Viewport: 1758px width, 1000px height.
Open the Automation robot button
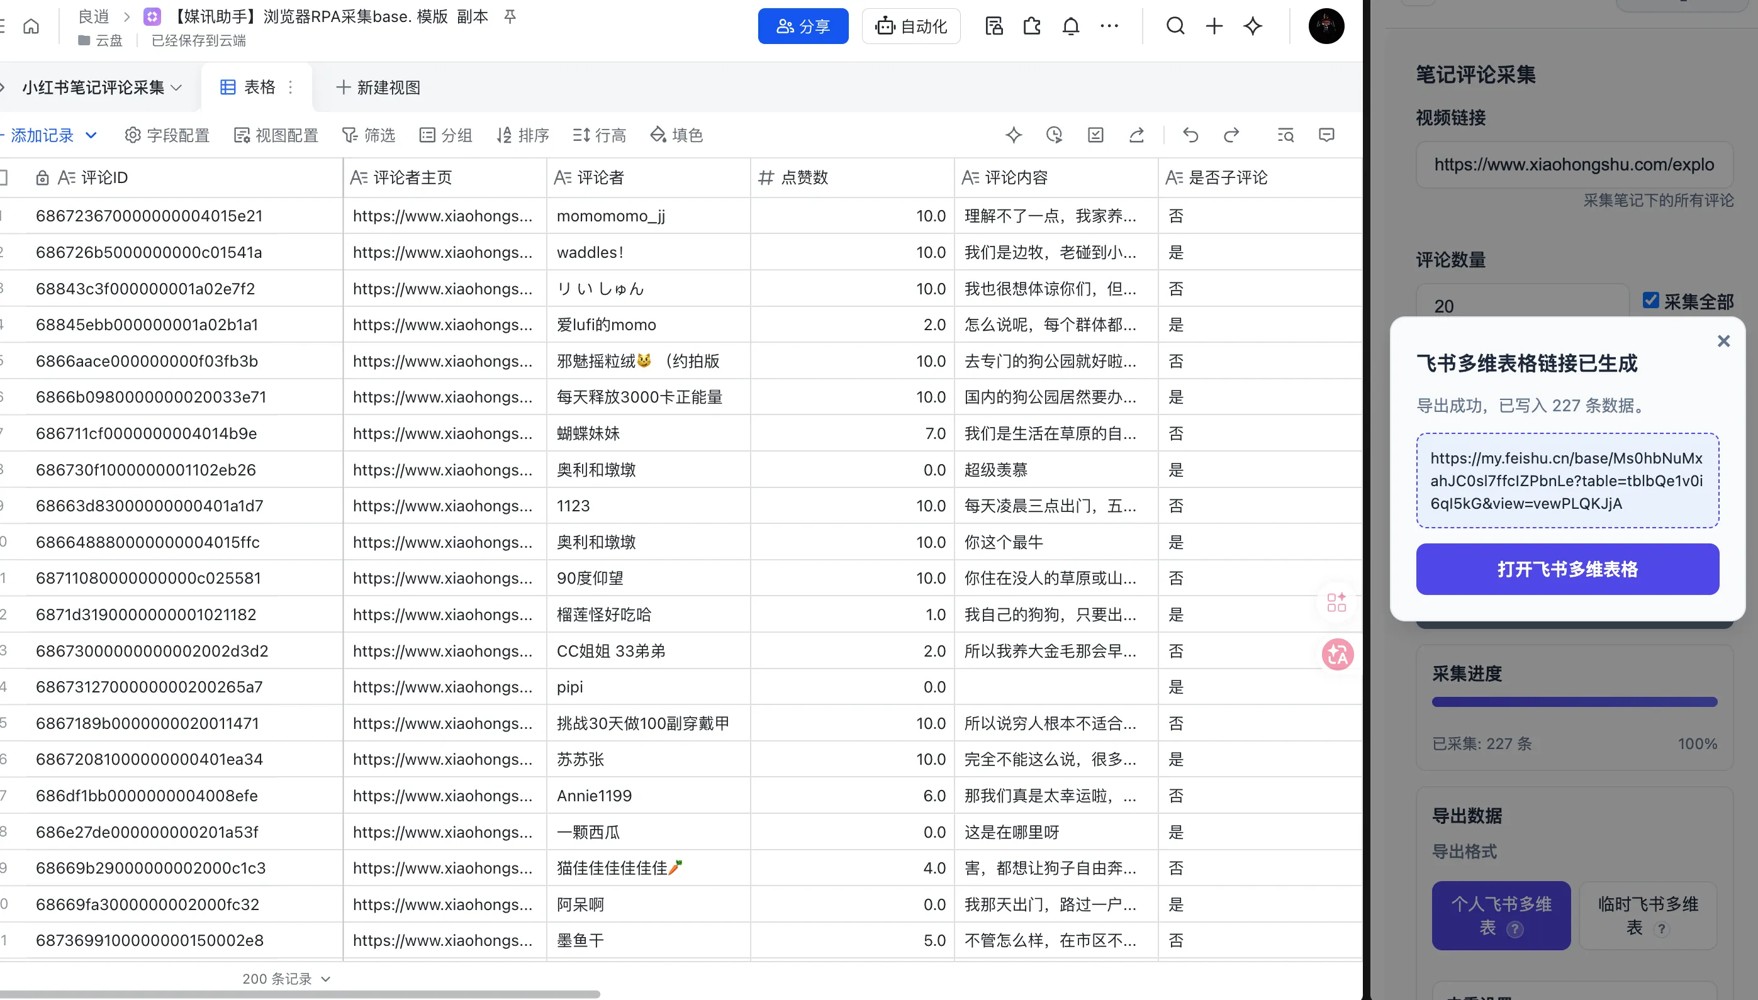tap(911, 26)
